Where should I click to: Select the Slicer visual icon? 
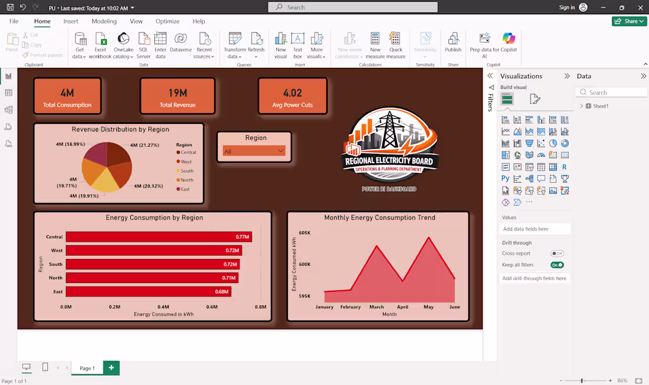[x=529, y=167]
